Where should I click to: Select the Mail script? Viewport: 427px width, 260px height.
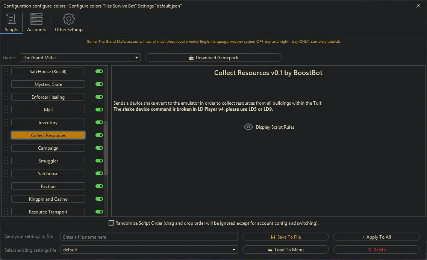48,110
